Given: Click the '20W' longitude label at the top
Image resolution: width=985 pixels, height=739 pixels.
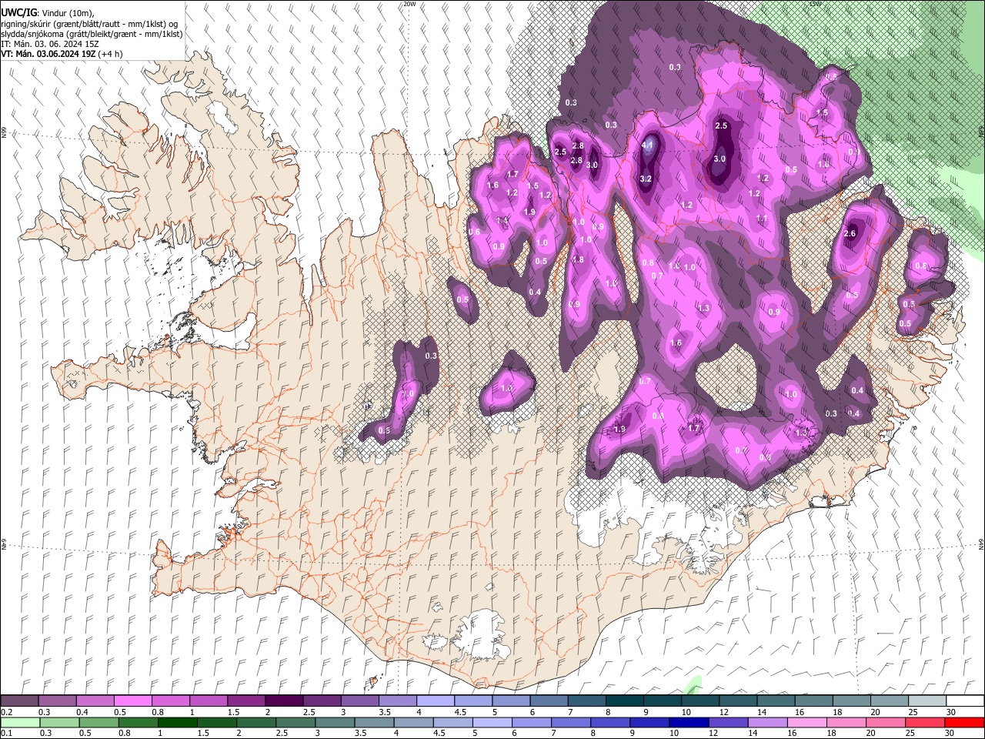Looking at the screenshot, I should (x=409, y=4).
